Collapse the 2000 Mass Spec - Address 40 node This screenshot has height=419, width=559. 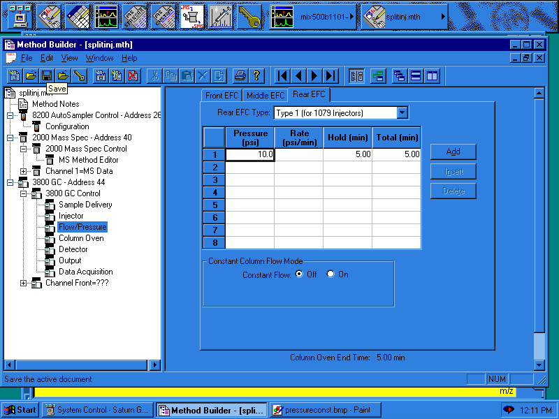[10, 138]
